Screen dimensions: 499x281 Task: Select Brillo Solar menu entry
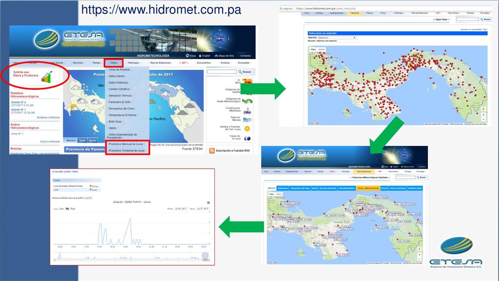(x=115, y=121)
